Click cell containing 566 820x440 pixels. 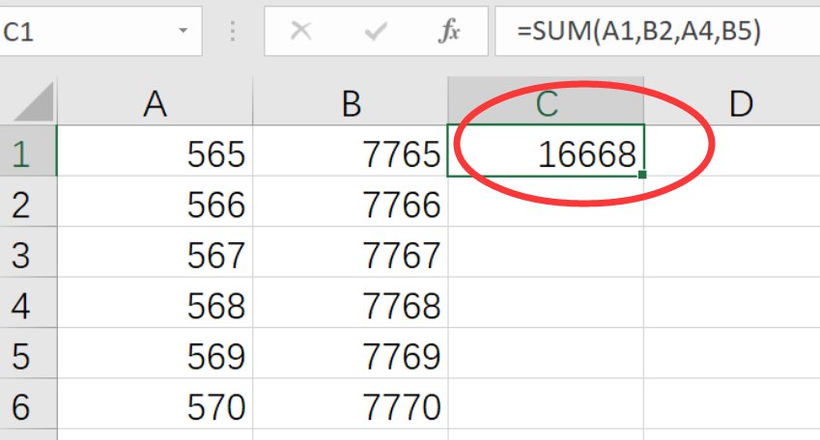pos(155,202)
